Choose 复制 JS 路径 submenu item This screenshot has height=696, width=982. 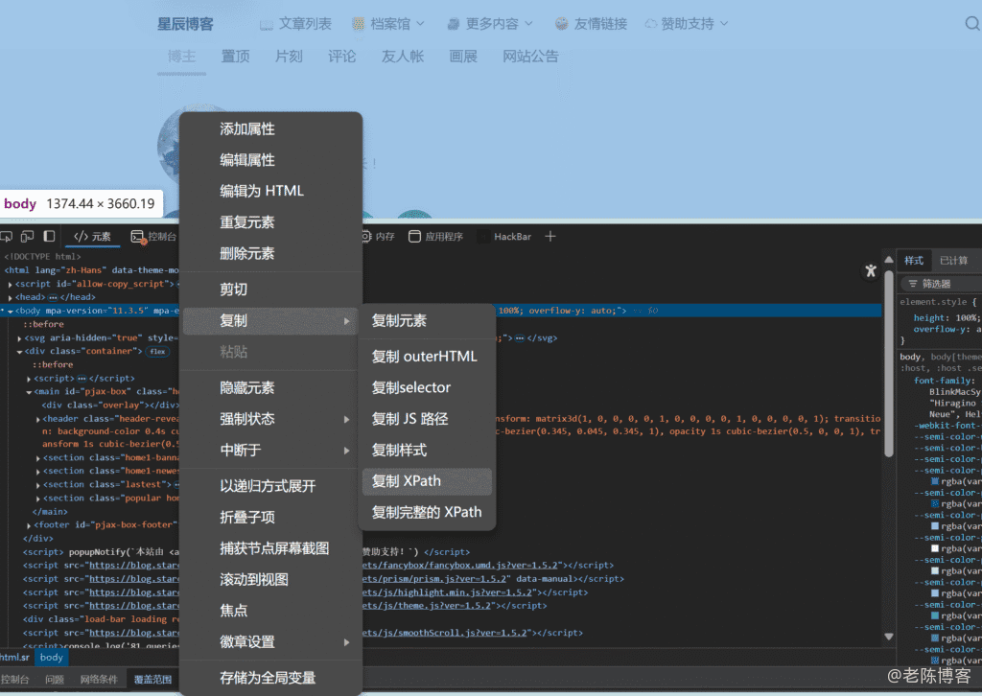(427, 419)
